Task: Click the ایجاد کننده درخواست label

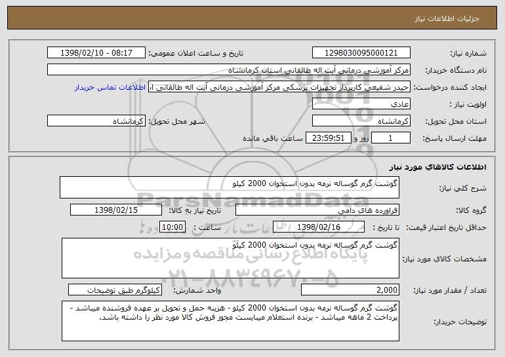Action: coord(450,87)
